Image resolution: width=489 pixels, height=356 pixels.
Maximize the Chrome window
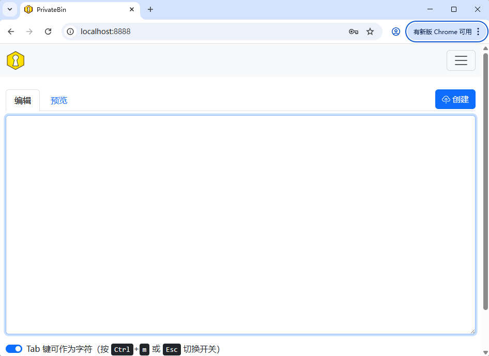tap(454, 9)
